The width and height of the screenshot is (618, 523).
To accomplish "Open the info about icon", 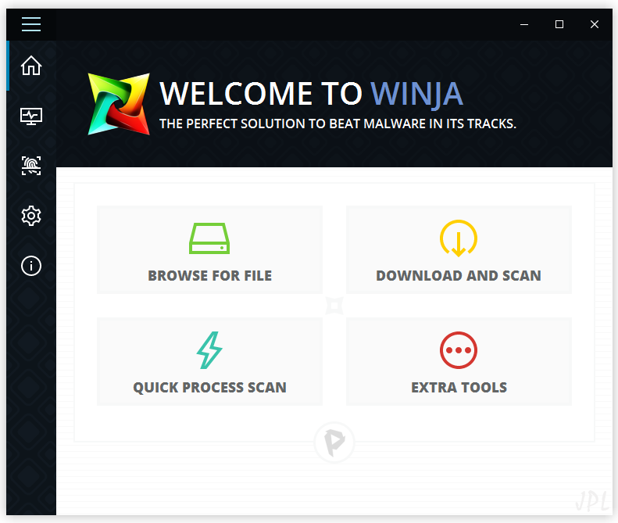I will 31,266.
